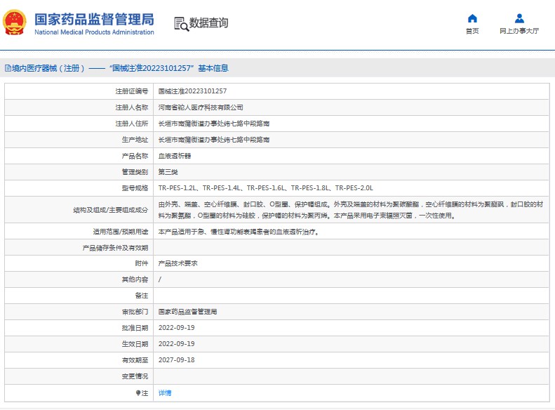The width and height of the screenshot is (555, 410).
Task: Select the value 国械注准20223101257 in the table
Action: [x=192, y=91]
